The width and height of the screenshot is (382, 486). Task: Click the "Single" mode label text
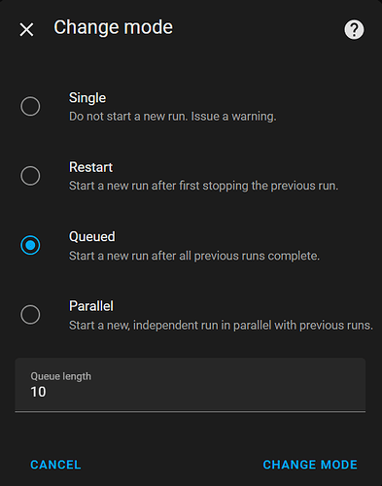coord(87,98)
